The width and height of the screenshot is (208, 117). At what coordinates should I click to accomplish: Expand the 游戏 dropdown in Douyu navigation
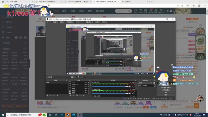(82, 11)
